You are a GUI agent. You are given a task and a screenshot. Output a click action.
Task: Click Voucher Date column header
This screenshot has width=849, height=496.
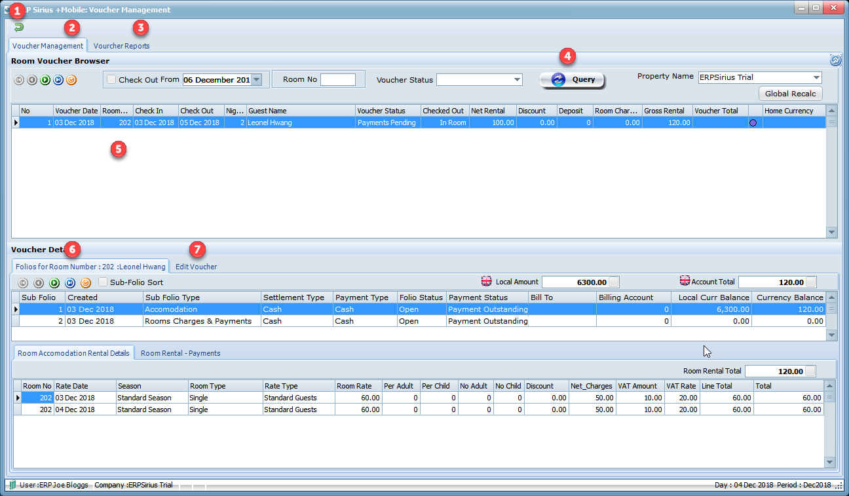coord(77,111)
